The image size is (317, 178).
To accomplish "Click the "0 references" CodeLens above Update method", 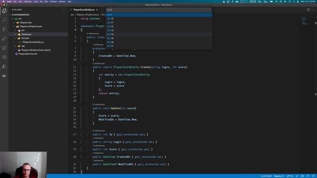I will pos(99,104).
